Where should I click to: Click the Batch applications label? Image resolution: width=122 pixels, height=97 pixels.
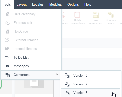tap(78, 22)
